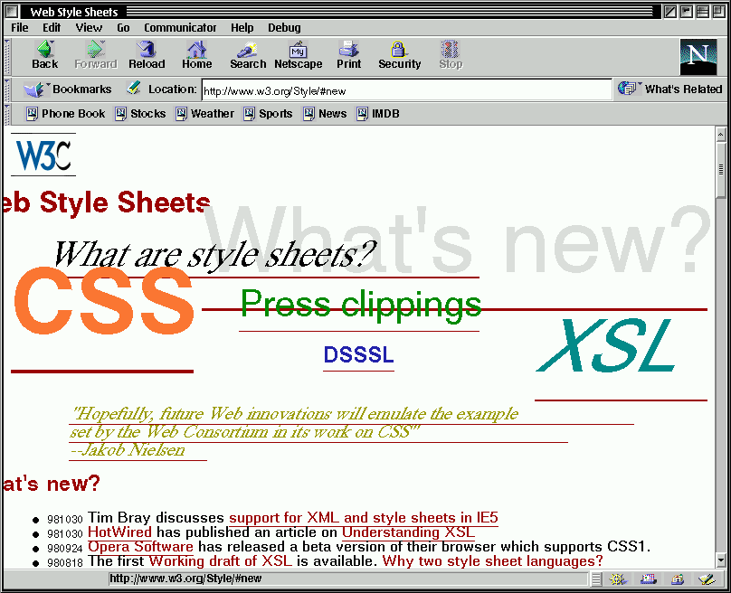
Task: Collapse the navigation toolbar handle
Action: pyautogui.click(x=6, y=57)
